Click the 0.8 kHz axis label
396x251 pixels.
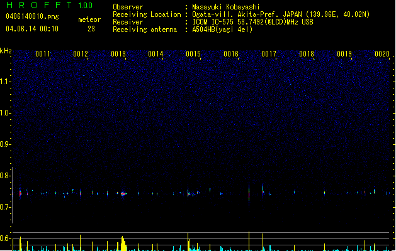click(5, 176)
